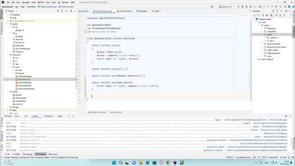This screenshot has height=166, width=295.
Task: Run the phpunit.xml configuration with the play icon
Action: (239, 6)
